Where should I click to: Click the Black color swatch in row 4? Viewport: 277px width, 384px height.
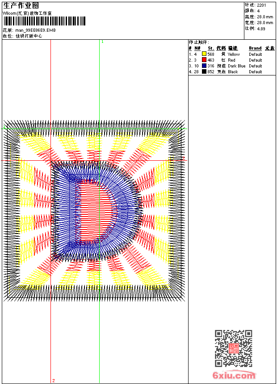[204, 71]
